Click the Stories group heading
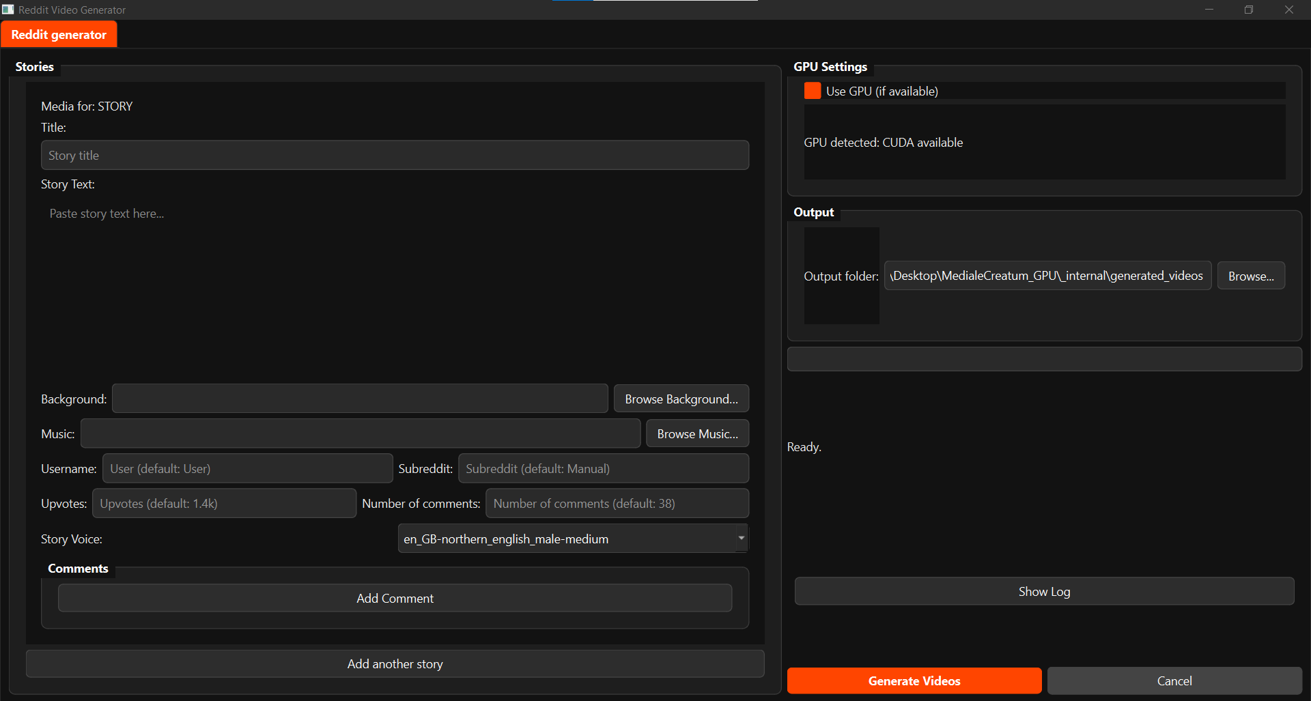 click(x=34, y=66)
